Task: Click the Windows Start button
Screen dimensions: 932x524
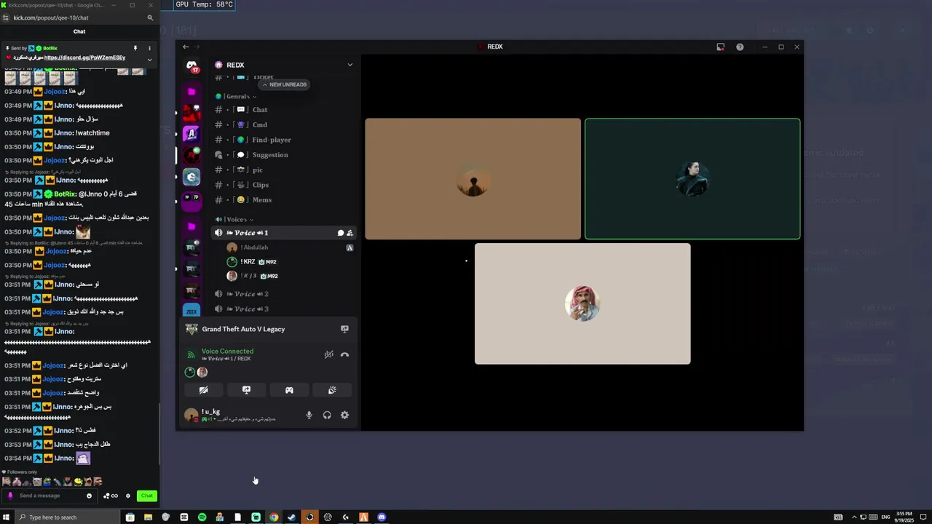Action: [x=6, y=517]
